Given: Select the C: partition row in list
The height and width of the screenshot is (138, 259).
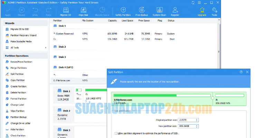Looking at the screenshot, I should 114,39.
